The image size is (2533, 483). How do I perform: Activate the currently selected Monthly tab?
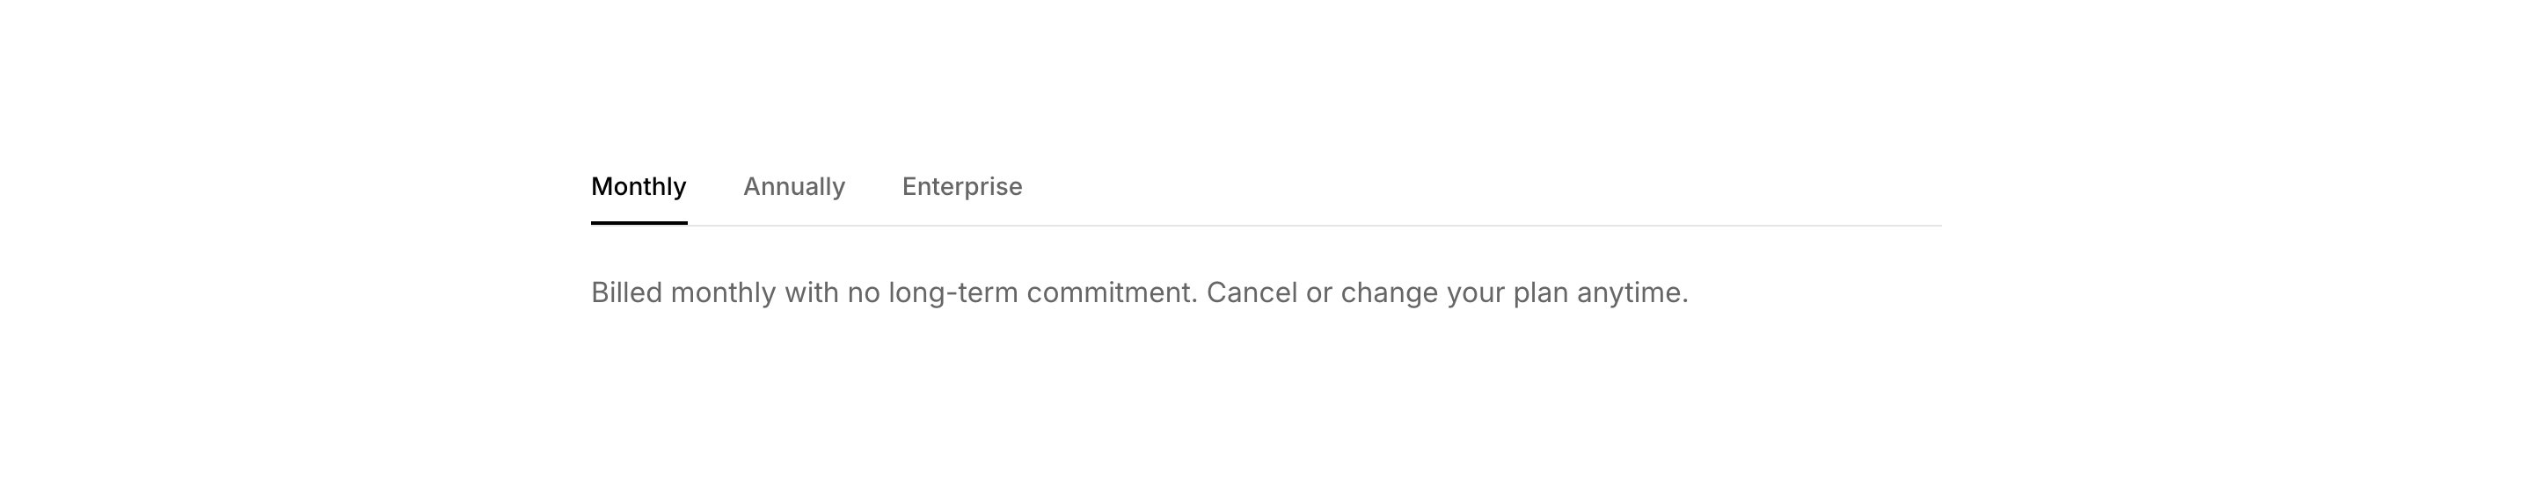coord(639,186)
